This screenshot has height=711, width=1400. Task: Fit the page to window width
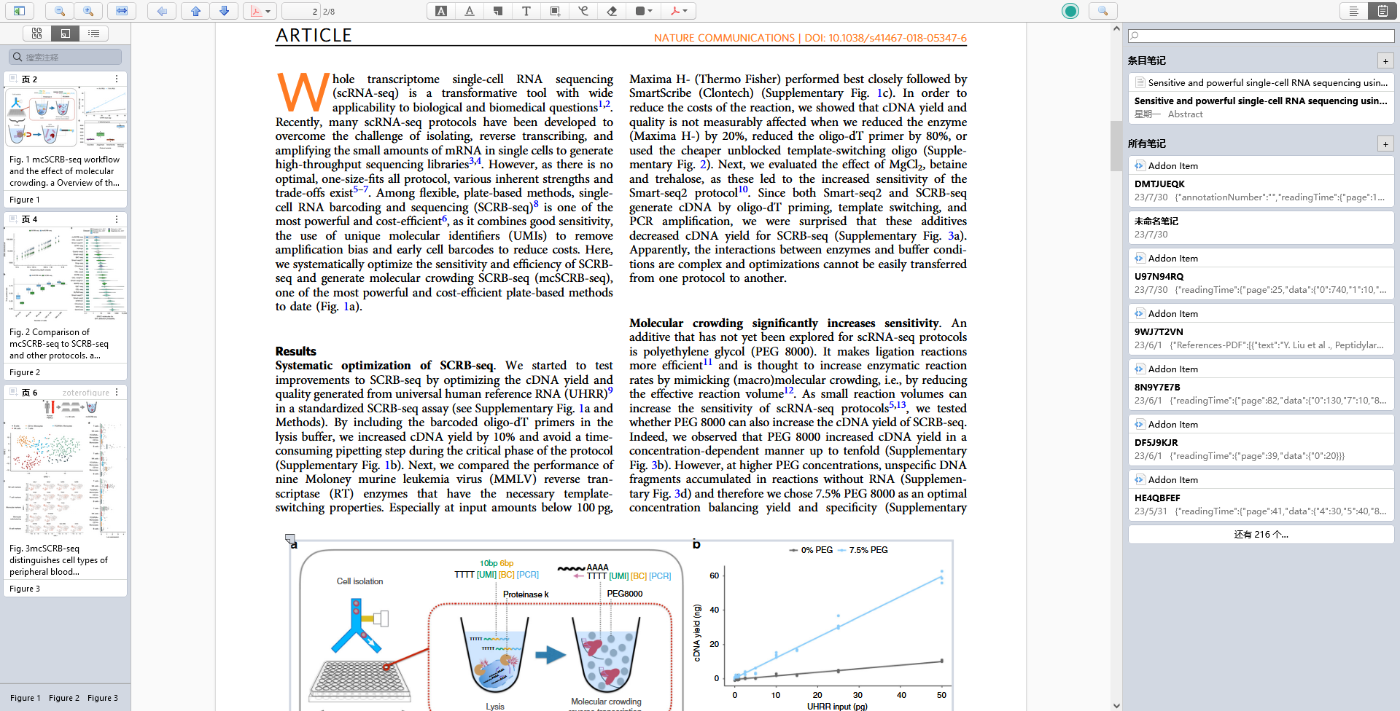pyautogui.click(x=122, y=11)
